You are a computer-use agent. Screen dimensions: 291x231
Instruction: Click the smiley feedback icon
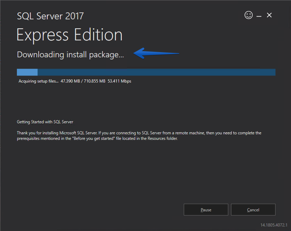click(249, 15)
